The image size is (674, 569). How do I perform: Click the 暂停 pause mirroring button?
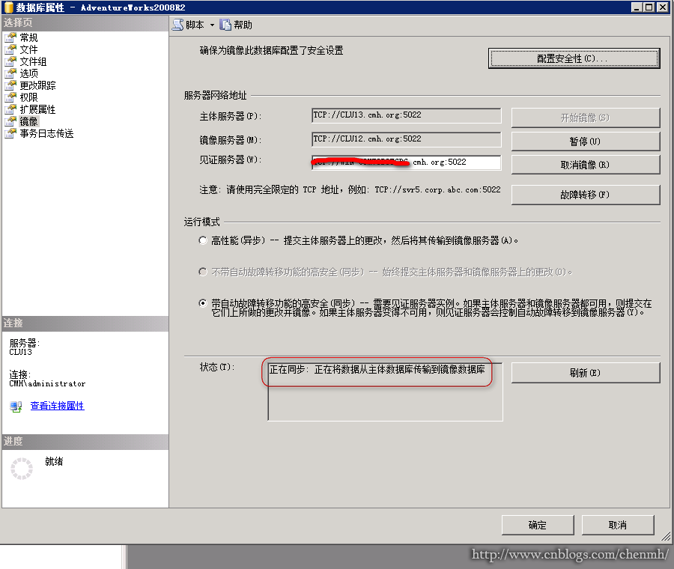tap(586, 142)
